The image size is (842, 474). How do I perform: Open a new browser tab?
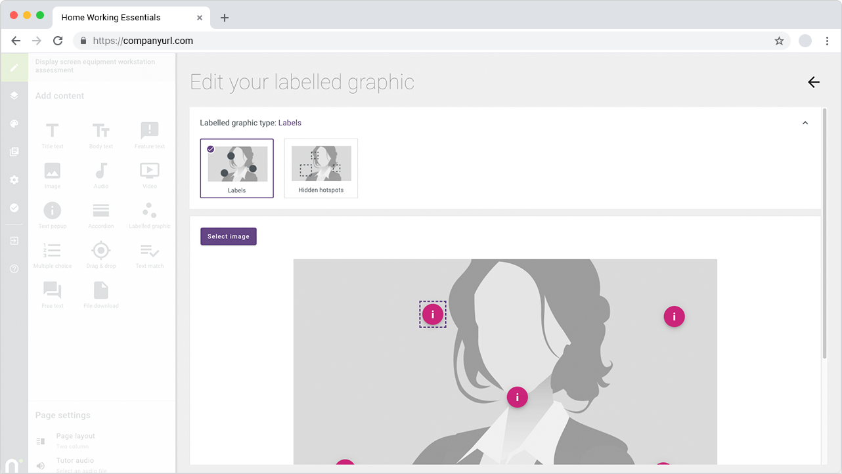[x=225, y=18]
